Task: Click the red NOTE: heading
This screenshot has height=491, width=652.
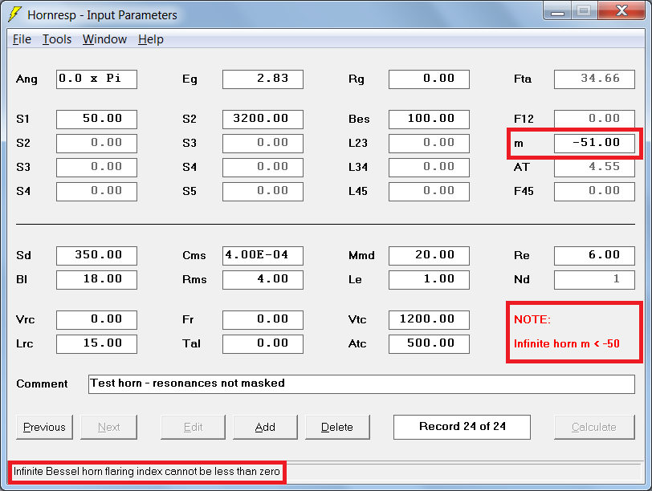Action: [x=532, y=319]
